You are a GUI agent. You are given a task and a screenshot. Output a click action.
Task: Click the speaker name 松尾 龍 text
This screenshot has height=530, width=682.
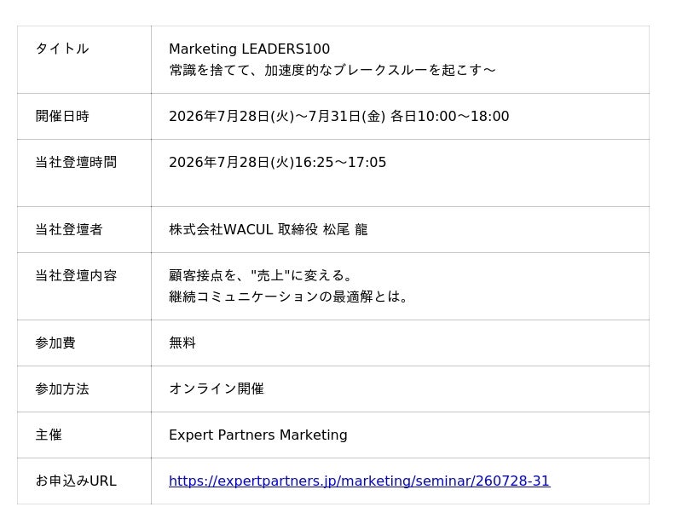345,229
